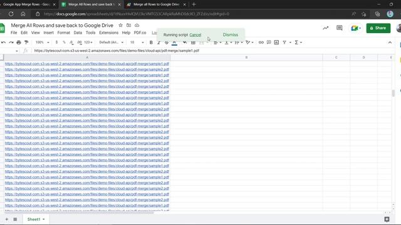401x225 pixels.
Task: Insert a chart from the toolbar
Action: click(x=276, y=42)
